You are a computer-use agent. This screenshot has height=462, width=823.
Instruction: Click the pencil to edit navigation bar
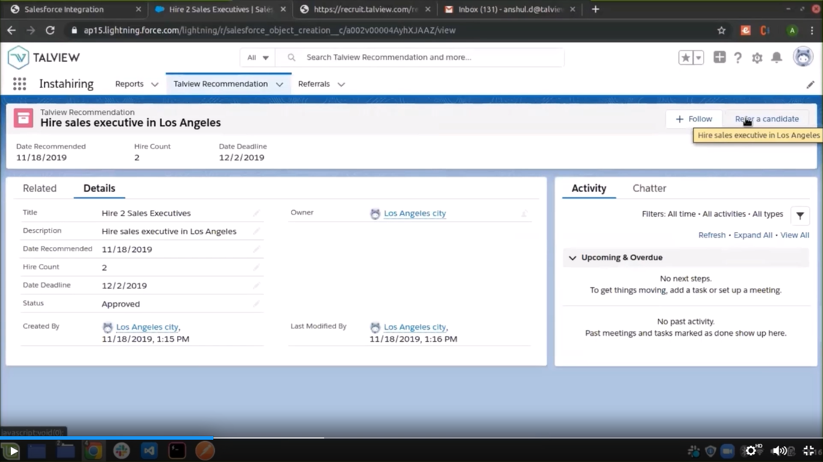pos(810,84)
